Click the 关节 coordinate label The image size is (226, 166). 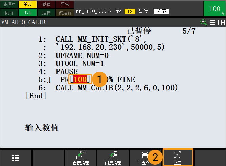pos(161,11)
